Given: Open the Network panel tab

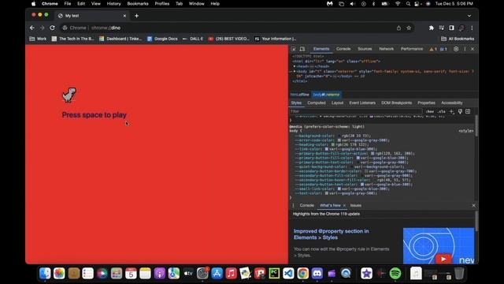Looking at the screenshot, I should (387, 49).
